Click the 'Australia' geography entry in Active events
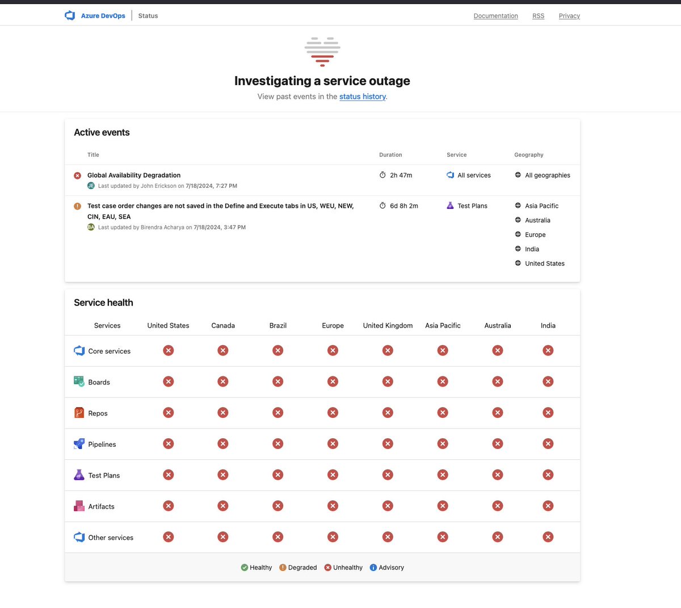681x608 pixels. point(537,220)
